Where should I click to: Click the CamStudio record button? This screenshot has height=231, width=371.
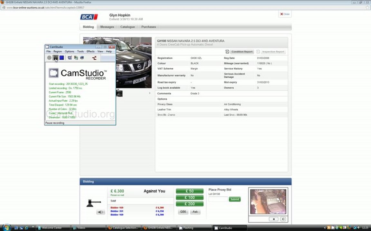point(49,57)
